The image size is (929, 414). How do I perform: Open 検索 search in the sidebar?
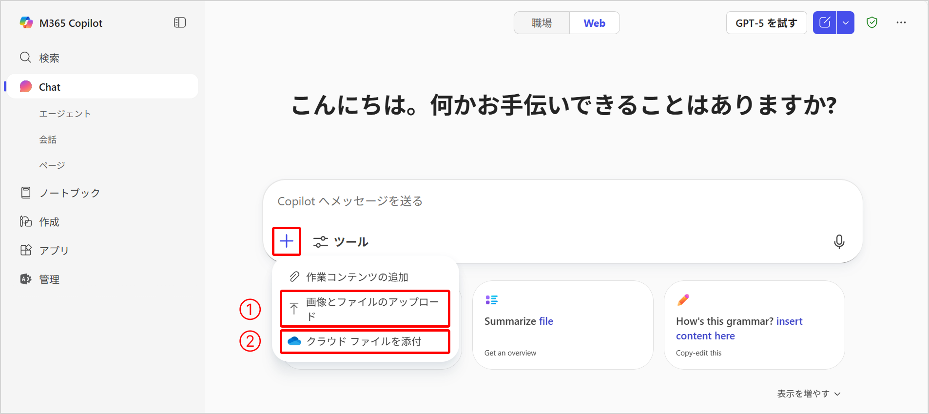click(x=49, y=58)
